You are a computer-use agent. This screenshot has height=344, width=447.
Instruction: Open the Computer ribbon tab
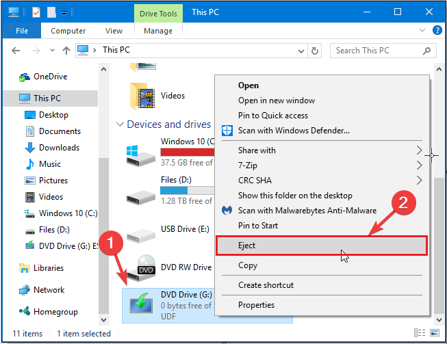coord(68,31)
